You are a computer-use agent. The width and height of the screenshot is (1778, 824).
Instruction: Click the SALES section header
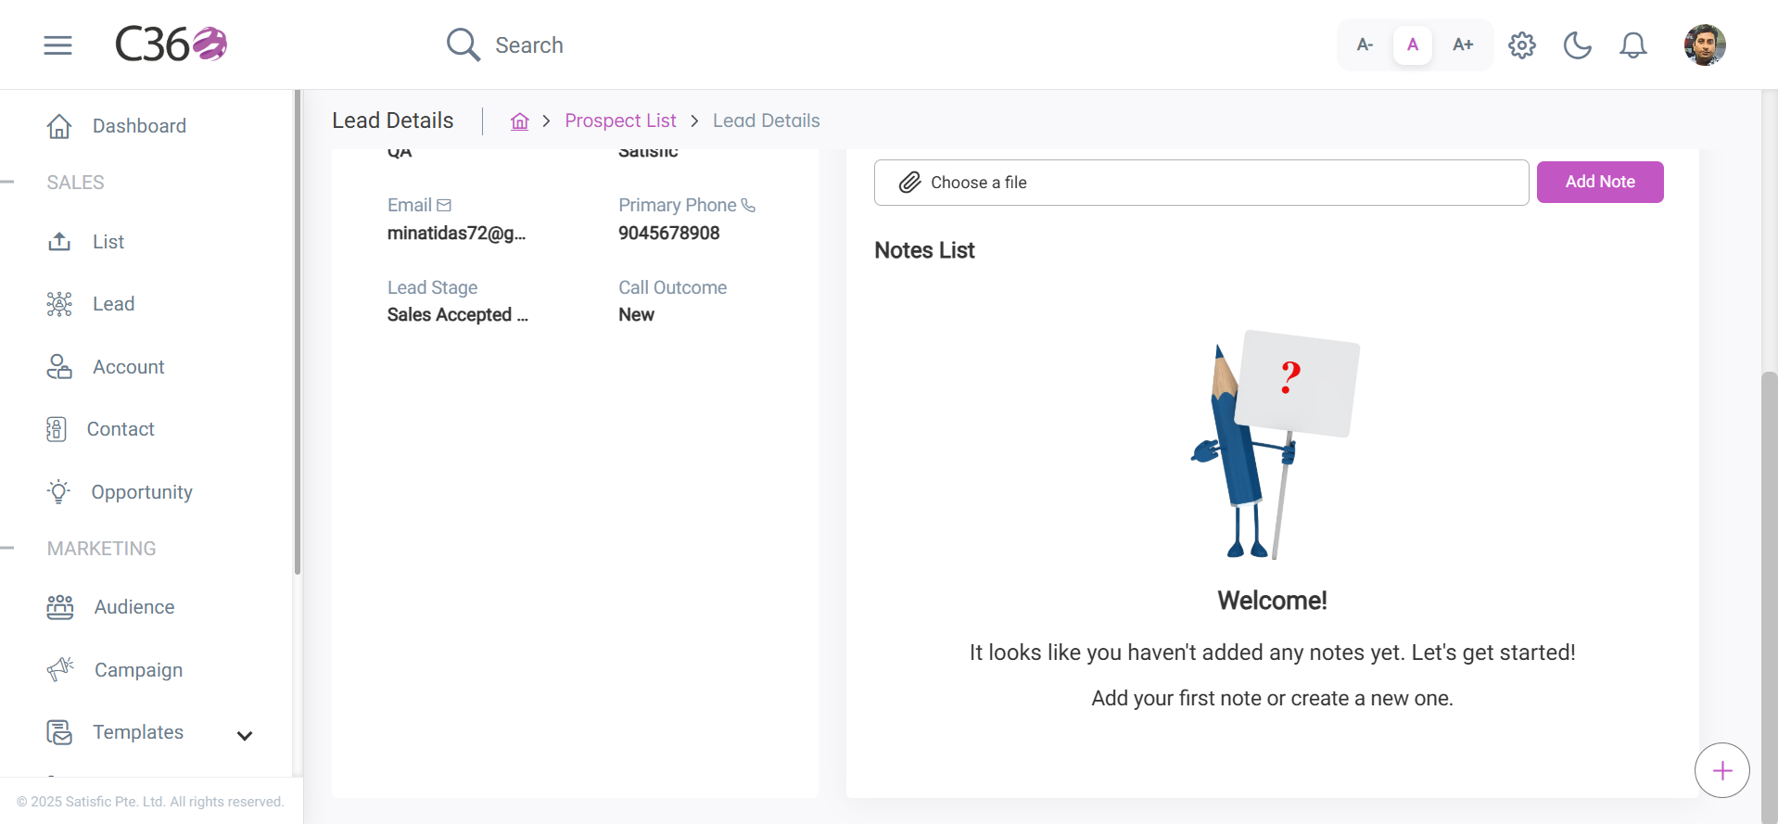point(76,183)
